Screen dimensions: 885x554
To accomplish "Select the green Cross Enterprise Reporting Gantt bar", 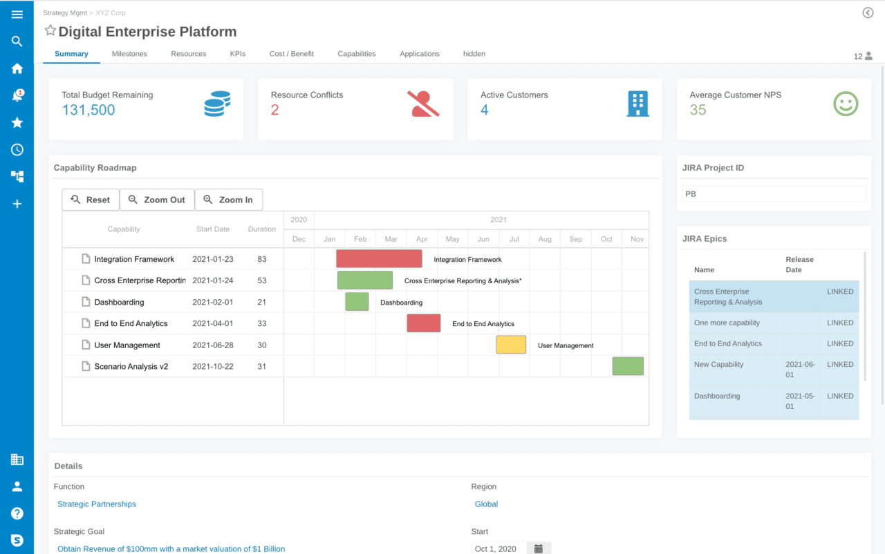I will point(365,280).
